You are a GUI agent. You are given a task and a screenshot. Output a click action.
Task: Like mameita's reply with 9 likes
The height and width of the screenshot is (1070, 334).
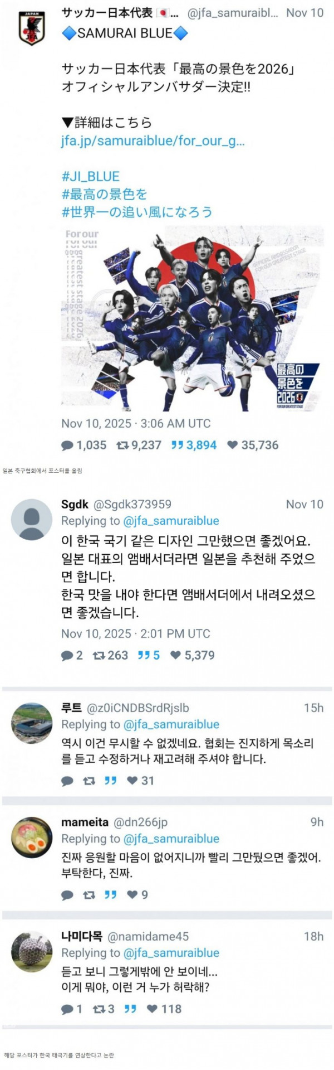coord(132,895)
